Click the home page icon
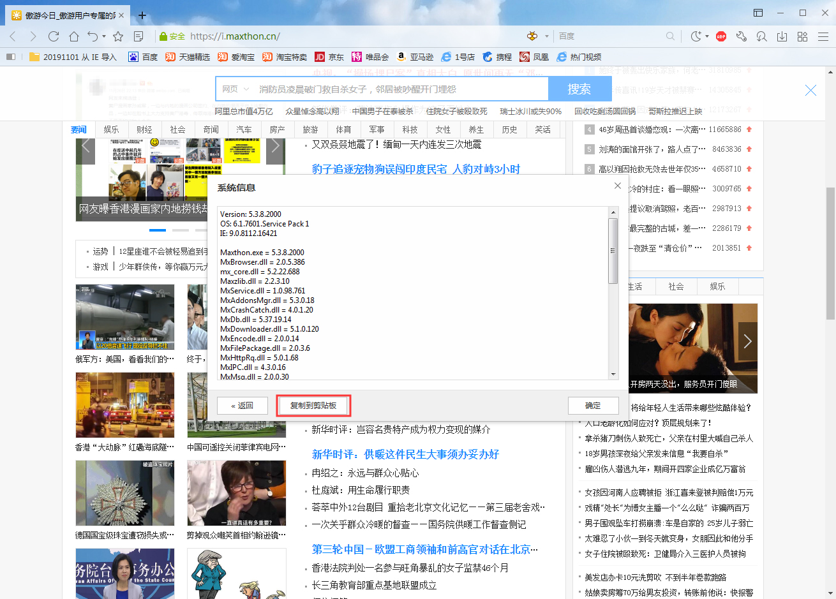 pyautogui.click(x=74, y=36)
